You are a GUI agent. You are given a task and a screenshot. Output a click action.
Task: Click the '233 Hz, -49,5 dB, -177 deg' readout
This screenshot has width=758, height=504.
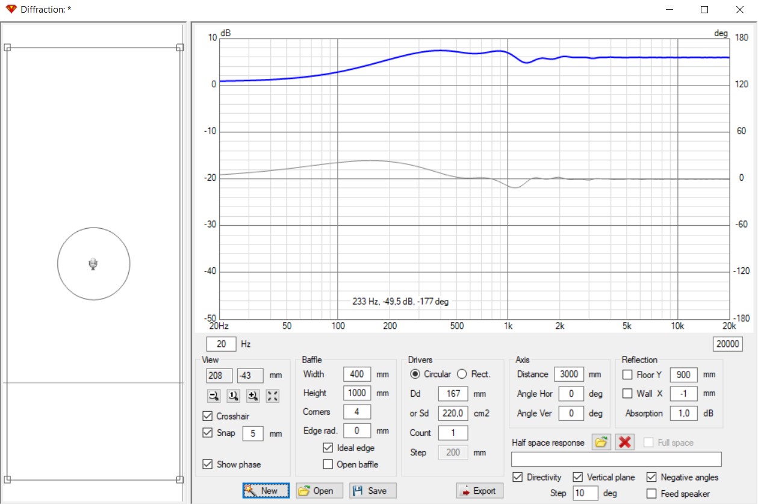point(400,302)
